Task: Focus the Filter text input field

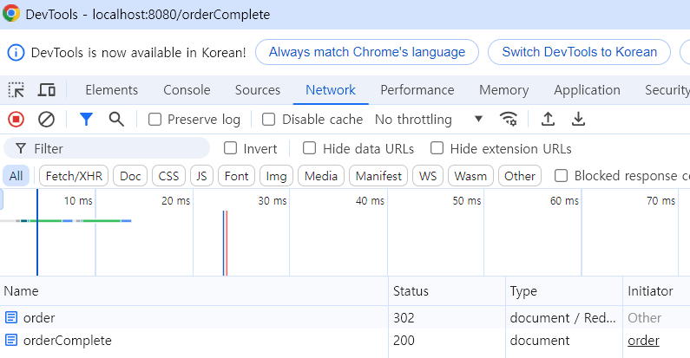Action: [x=107, y=148]
